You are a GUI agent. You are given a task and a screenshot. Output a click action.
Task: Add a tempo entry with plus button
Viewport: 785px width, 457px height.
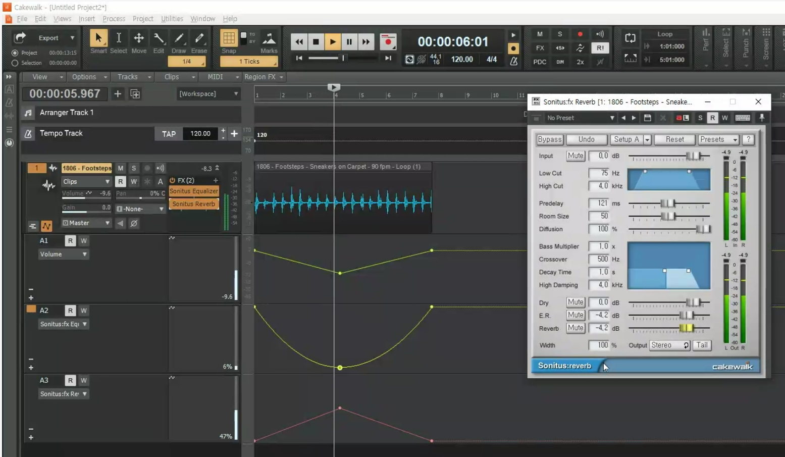[234, 133]
